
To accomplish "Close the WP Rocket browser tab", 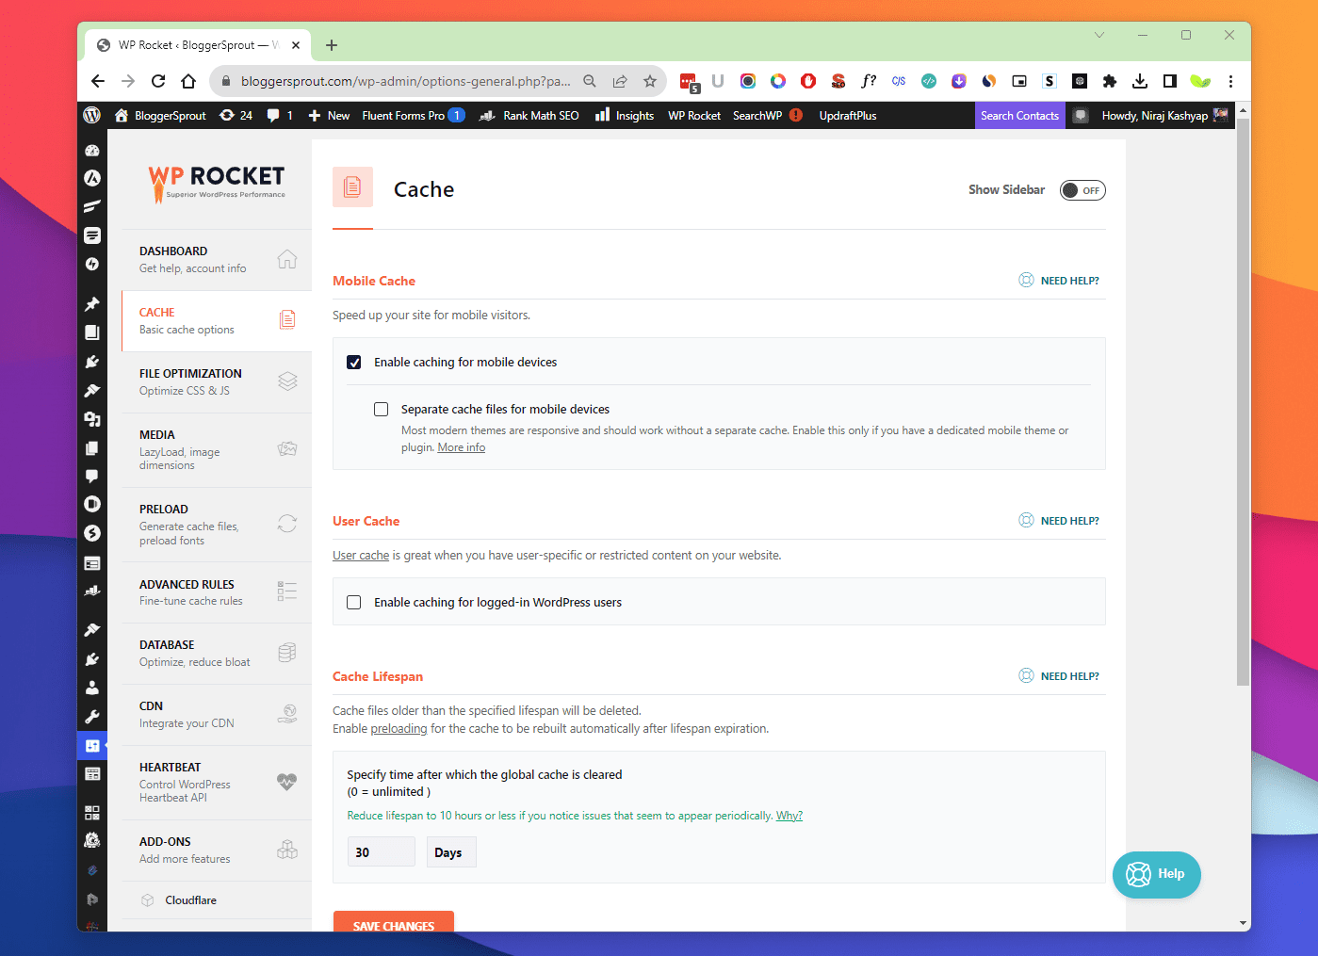I will click(296, 45).
